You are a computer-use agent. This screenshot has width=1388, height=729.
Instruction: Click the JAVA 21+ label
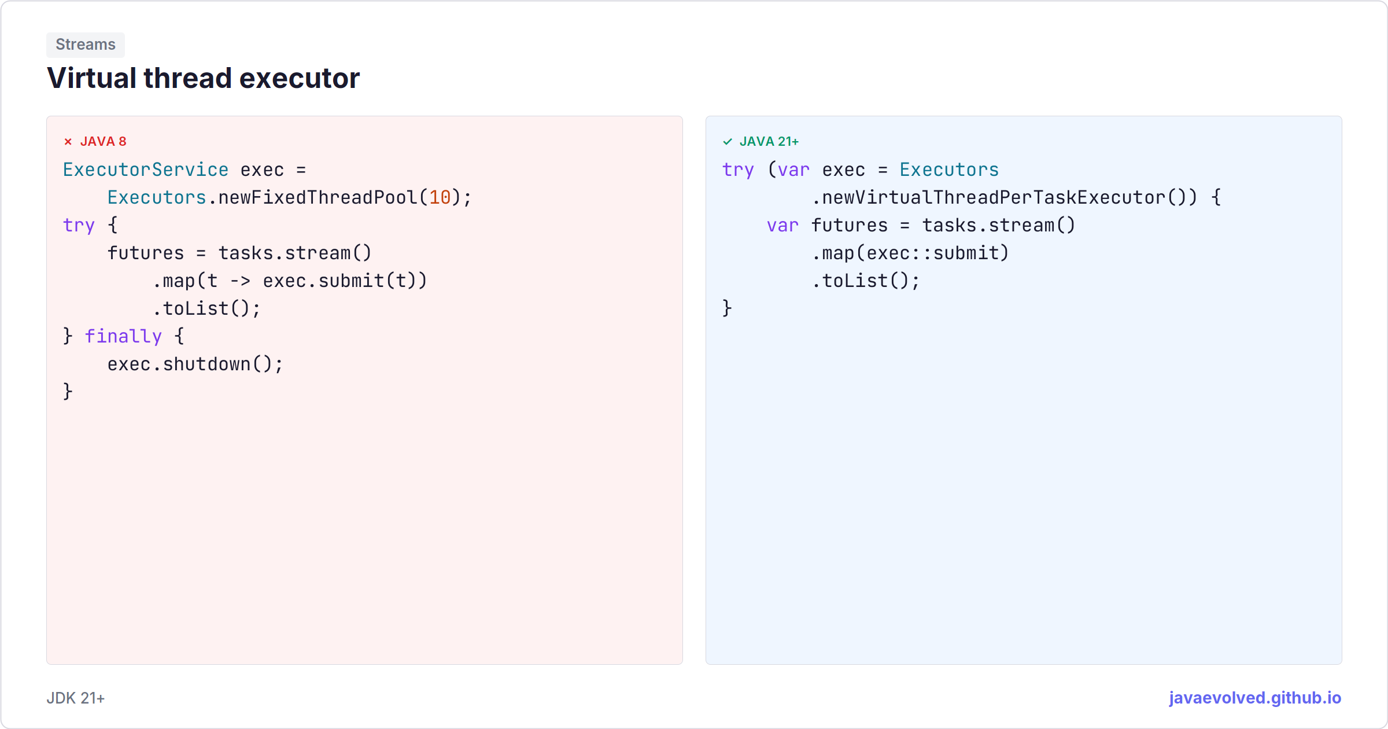click(769, 142)
